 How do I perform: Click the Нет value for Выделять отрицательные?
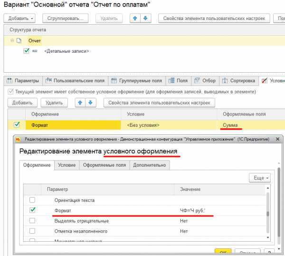(x=184, y=221)
